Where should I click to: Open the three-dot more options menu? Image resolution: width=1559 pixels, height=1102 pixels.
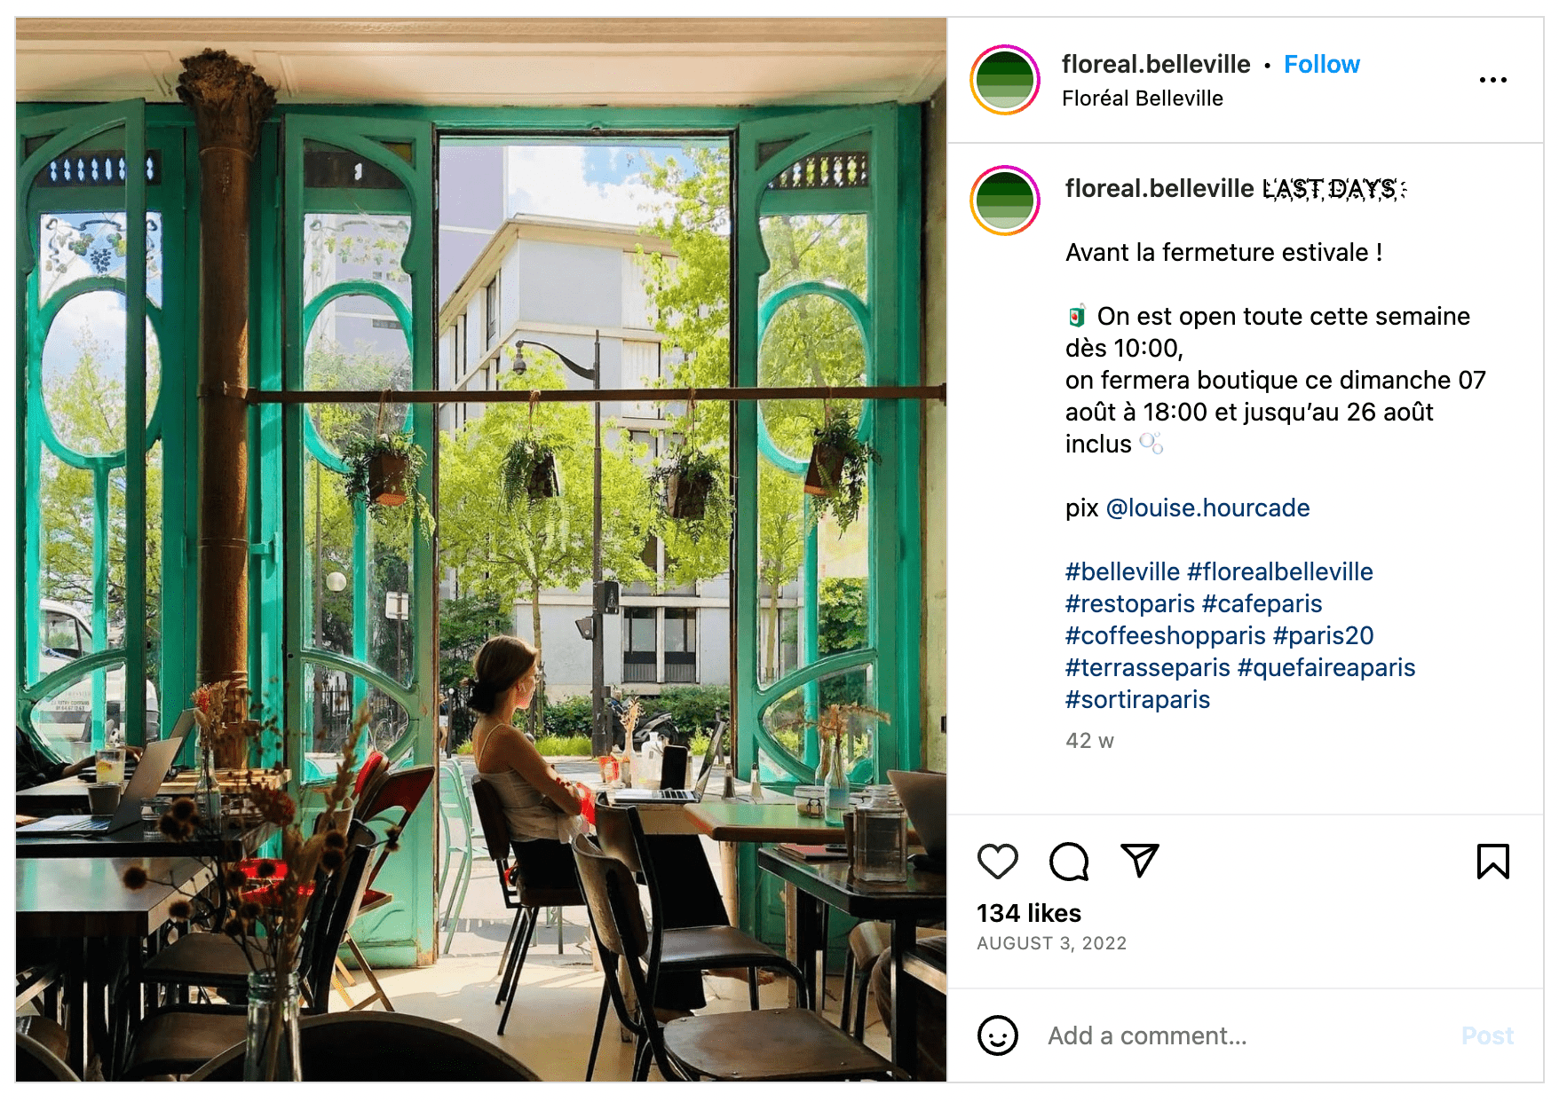click(x=1492, y=80)
